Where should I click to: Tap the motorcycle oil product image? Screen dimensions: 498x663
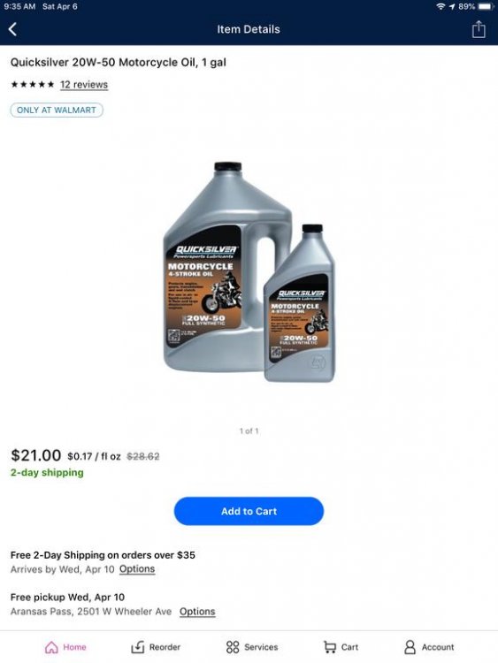coord(249,272)
